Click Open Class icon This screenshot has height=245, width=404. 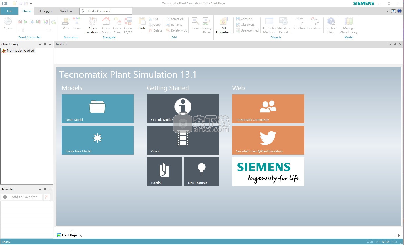point(117,25)
